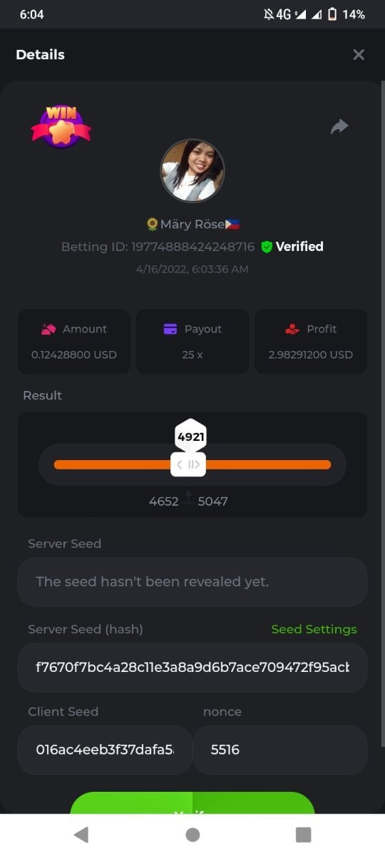This screenshot has height=856, width=385.
Task: Tap the Payout card icon
Action: pos(170,329)
